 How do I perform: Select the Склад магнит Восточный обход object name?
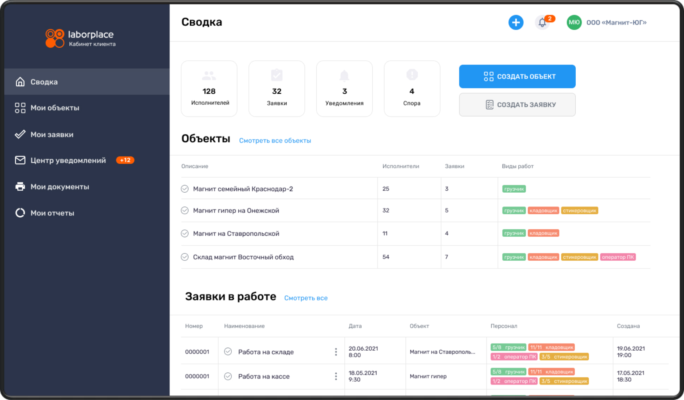(243, 257)
